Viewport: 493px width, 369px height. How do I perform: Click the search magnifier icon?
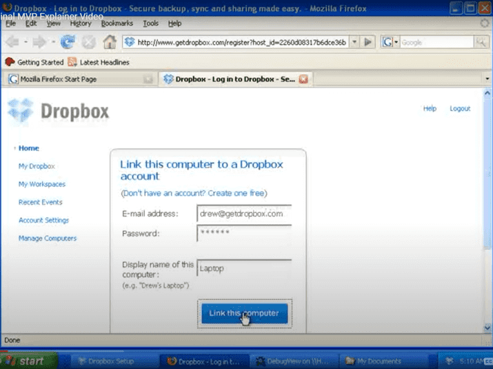(x=481, y=42)
